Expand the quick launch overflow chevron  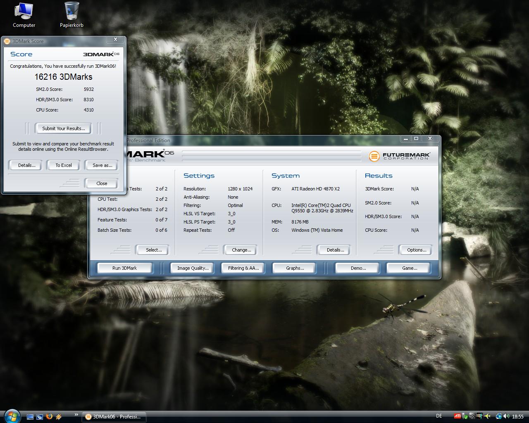point(76,415)
